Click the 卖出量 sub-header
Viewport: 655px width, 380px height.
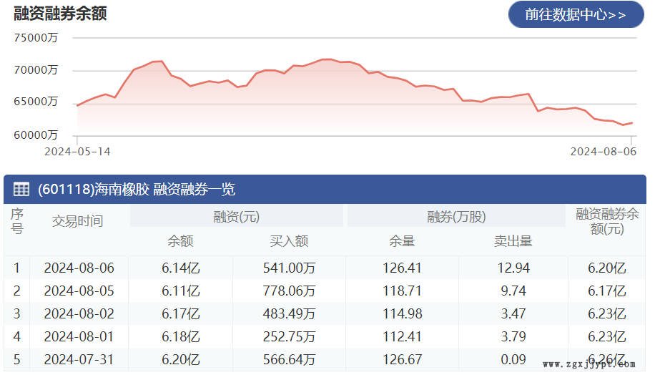(513, 241)
